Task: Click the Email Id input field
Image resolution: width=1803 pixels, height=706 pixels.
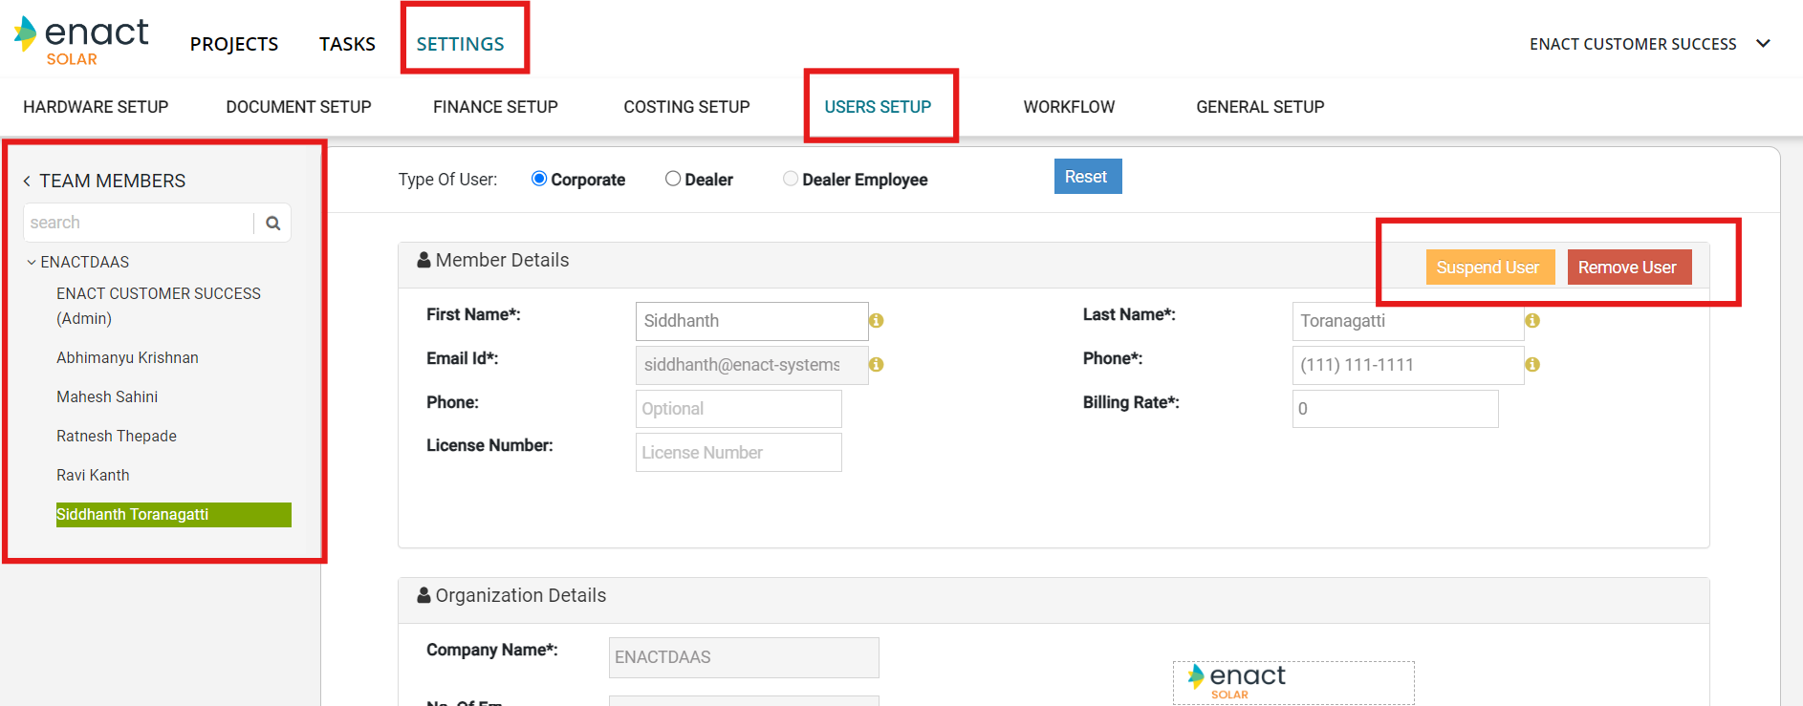Action: coord(751,365)
